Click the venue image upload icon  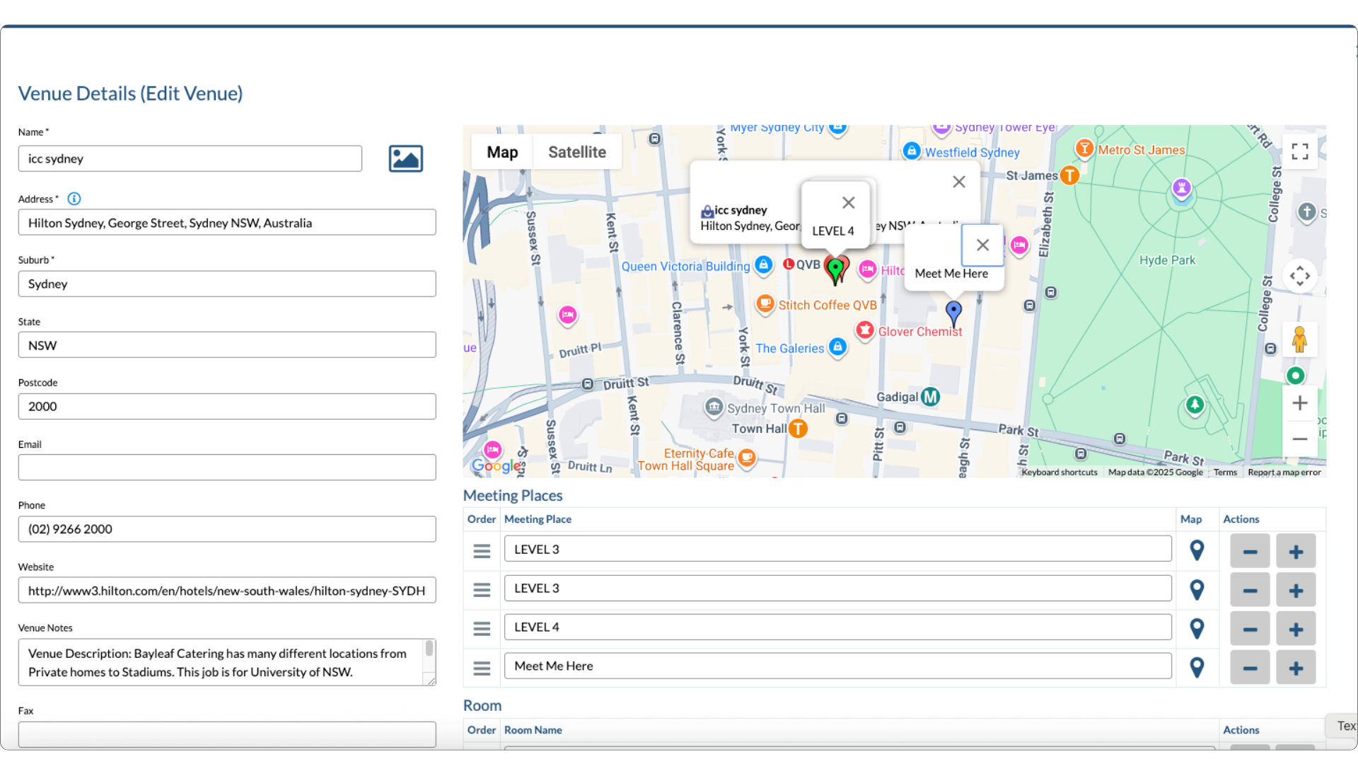click(x=405, y=158)
